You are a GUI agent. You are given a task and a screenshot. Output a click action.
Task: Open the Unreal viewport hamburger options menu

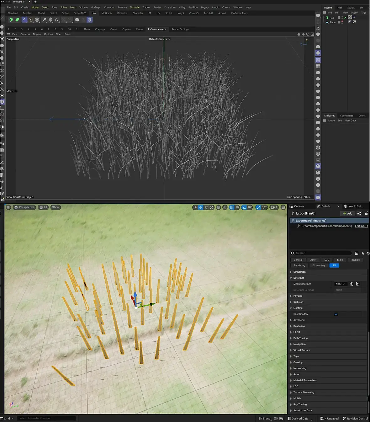(8, 207)
